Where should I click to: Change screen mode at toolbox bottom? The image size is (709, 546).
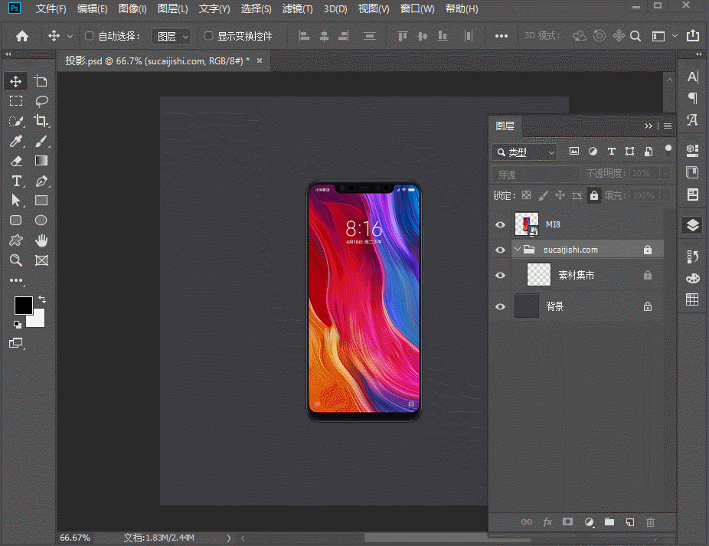[16, 343]
